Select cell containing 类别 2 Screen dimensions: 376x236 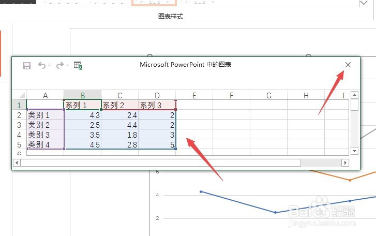click(45, 125)
